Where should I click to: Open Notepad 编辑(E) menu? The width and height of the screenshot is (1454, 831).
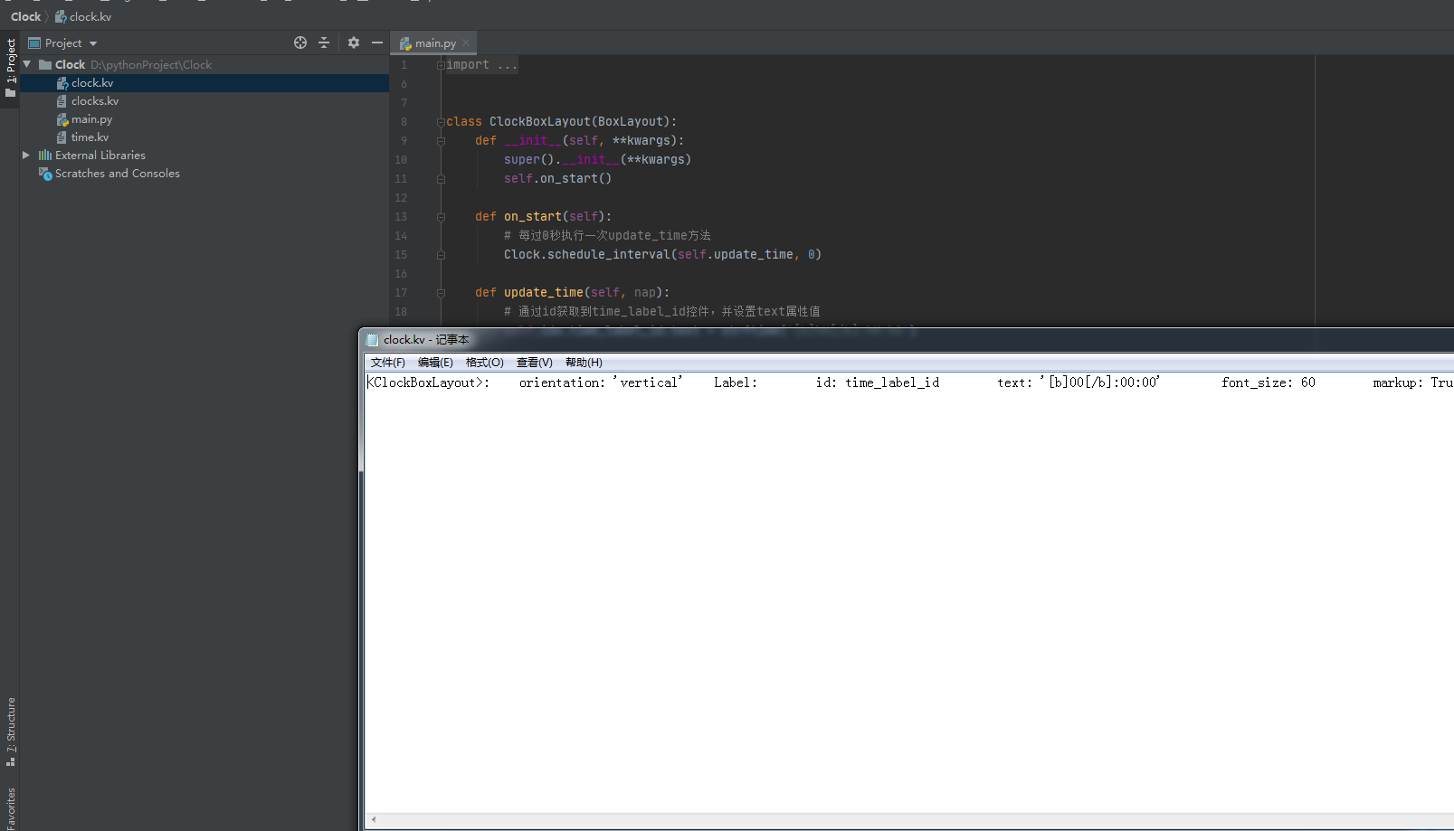[x=435, y=363]
